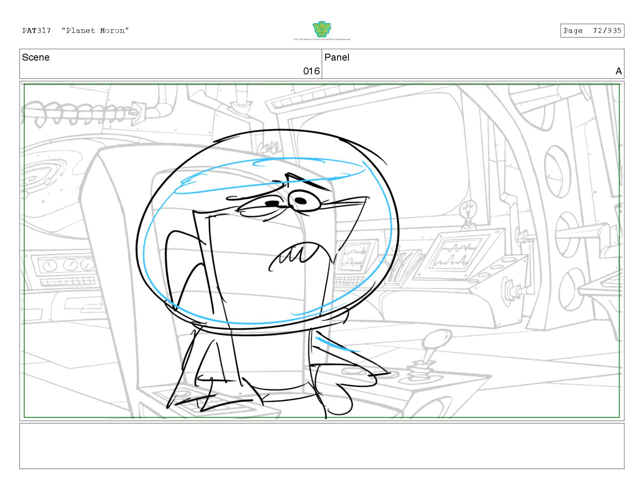
Task: Select the 'PAT317' episode code text
Action: (x=37, y=30)
